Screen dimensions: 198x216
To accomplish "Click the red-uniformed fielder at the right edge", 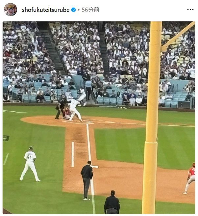I will coord(190,178).
